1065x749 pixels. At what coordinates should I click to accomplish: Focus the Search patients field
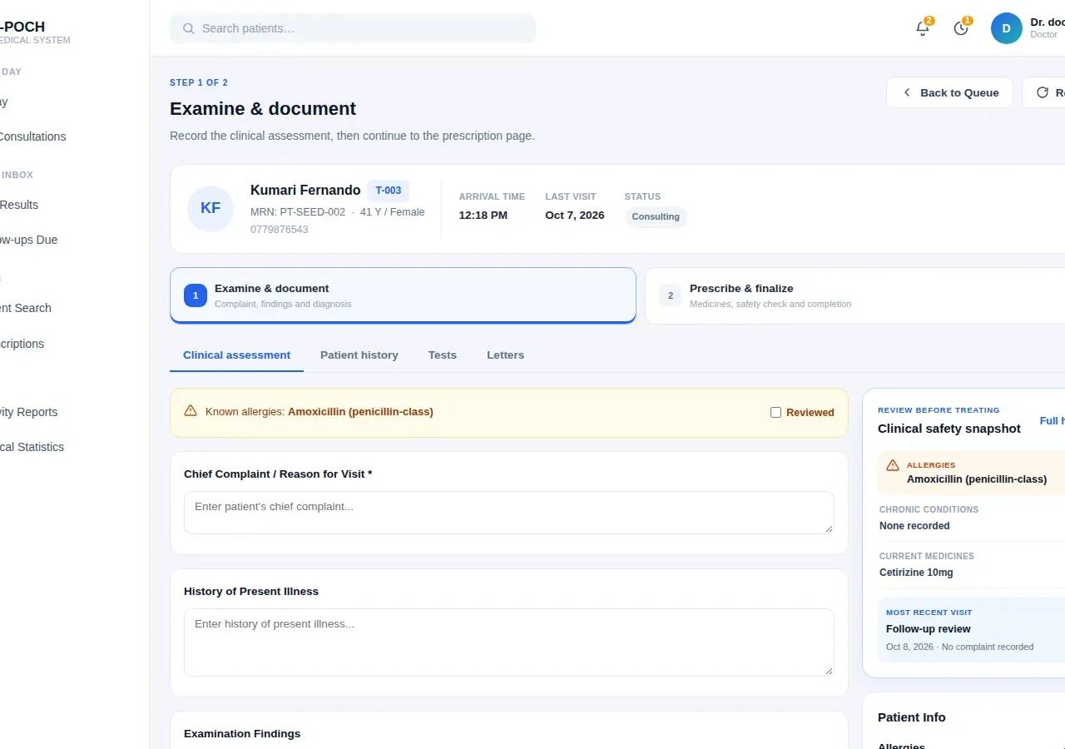click(x=353, y=28)
